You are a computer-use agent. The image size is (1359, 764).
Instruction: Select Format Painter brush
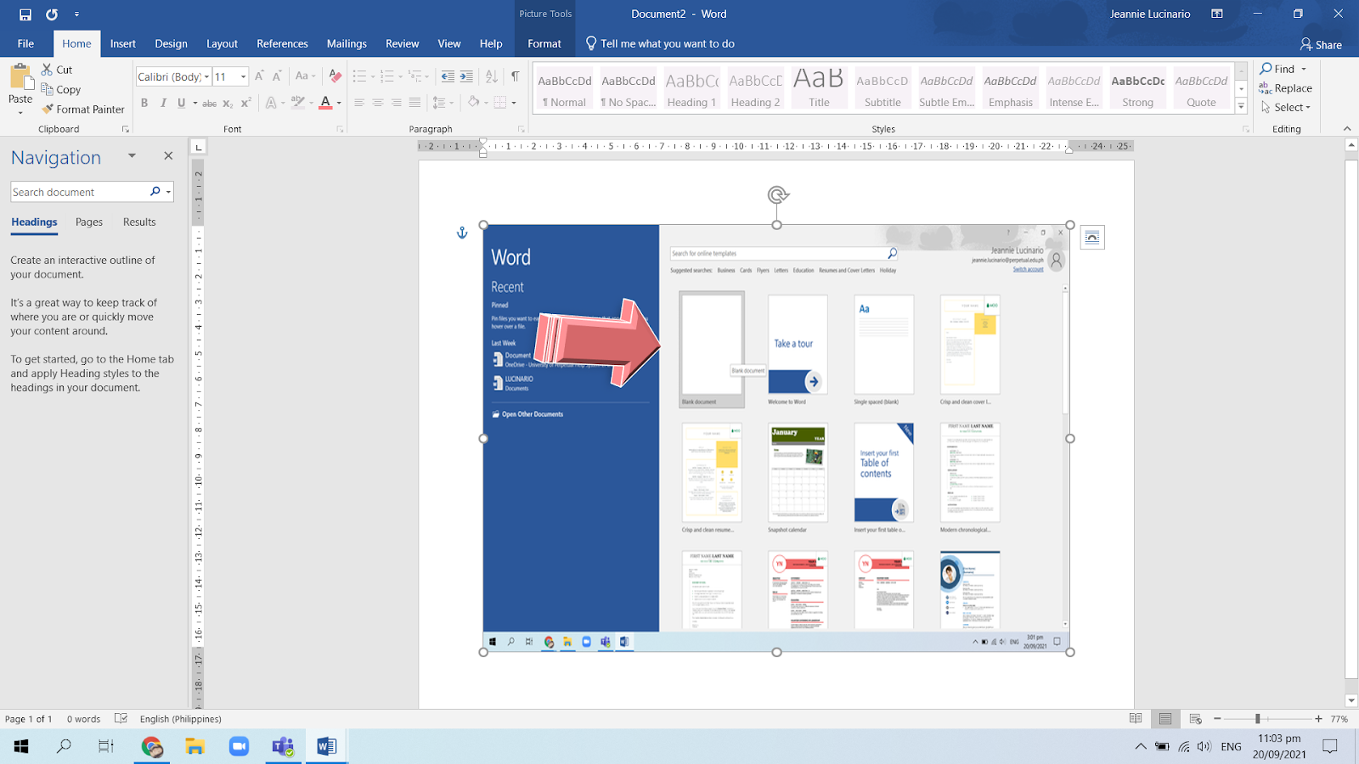(83, 109)
